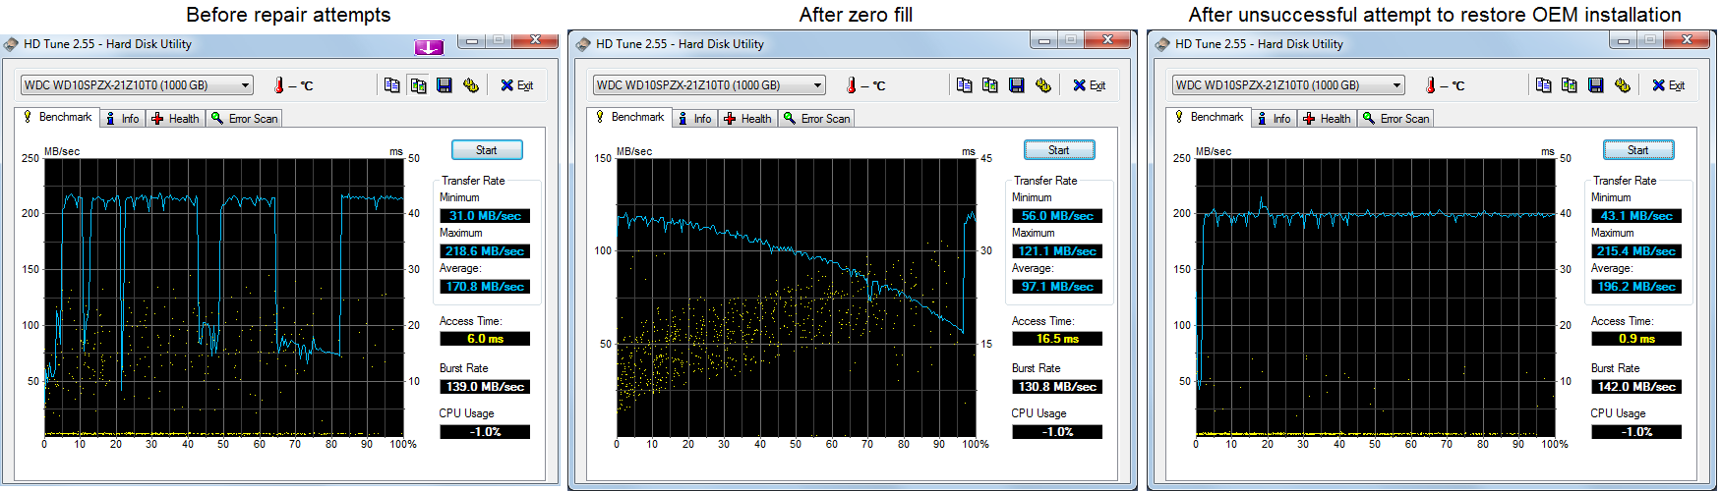Click Exit in After zero fill window
The width and height of the screenshot is (1721, 491).
pos(1089,85)
